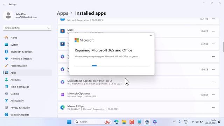
Task: Open more options for Maps
Action: [x=213, y=31]
